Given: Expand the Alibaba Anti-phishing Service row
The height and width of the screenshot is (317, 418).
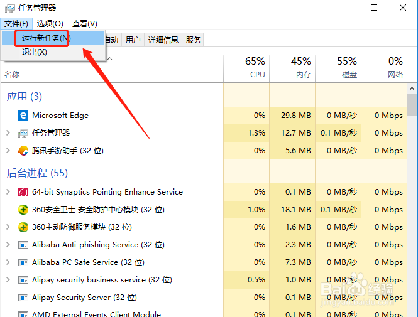Looking at the screenshot, I should click(x=8, y=244).
